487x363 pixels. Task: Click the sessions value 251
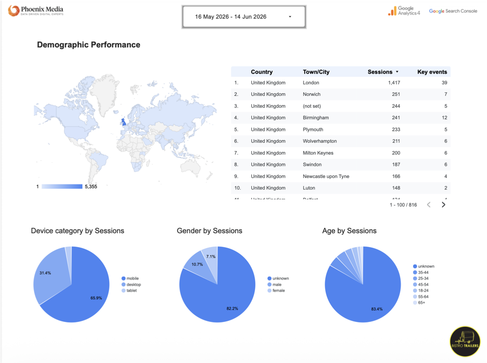coord(396,94)
